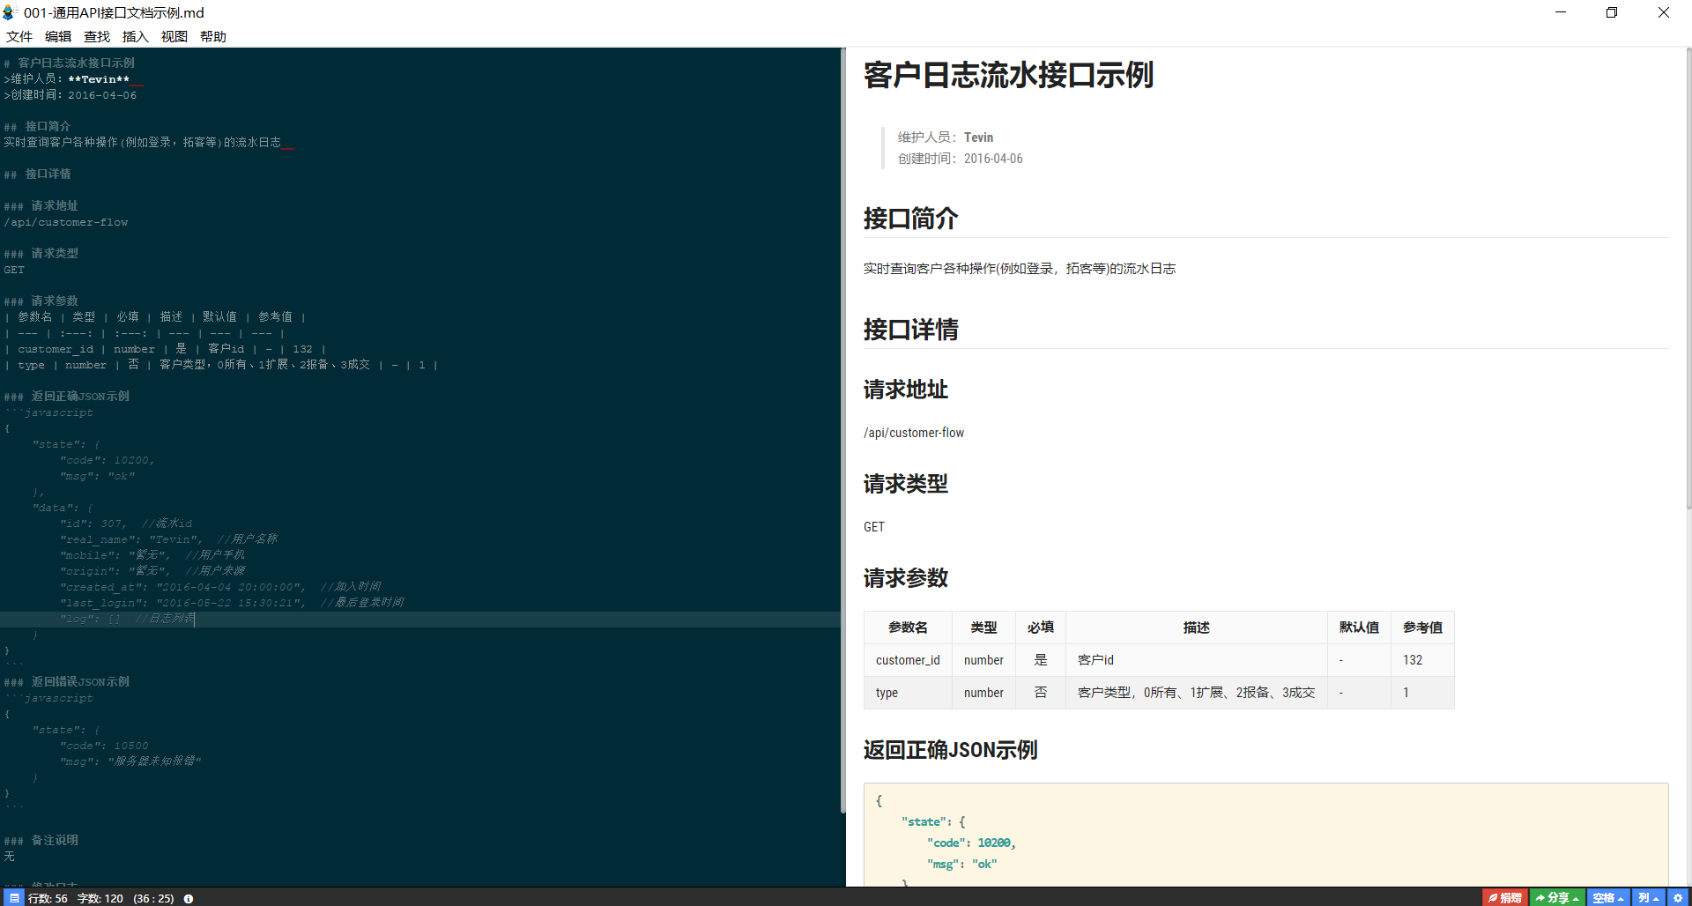The width and height of the screenshot is (1692, 906).
Task: Click the preview heading 接口简介
Action: tap(910, 218)
